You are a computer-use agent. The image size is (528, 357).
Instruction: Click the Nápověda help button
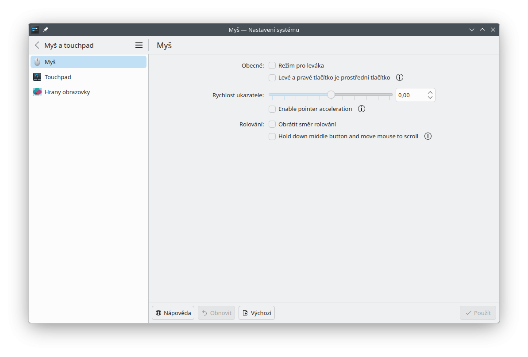tap(173, 313)
